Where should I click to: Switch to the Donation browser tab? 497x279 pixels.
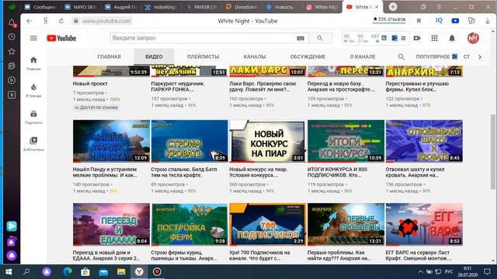(242, 7)
